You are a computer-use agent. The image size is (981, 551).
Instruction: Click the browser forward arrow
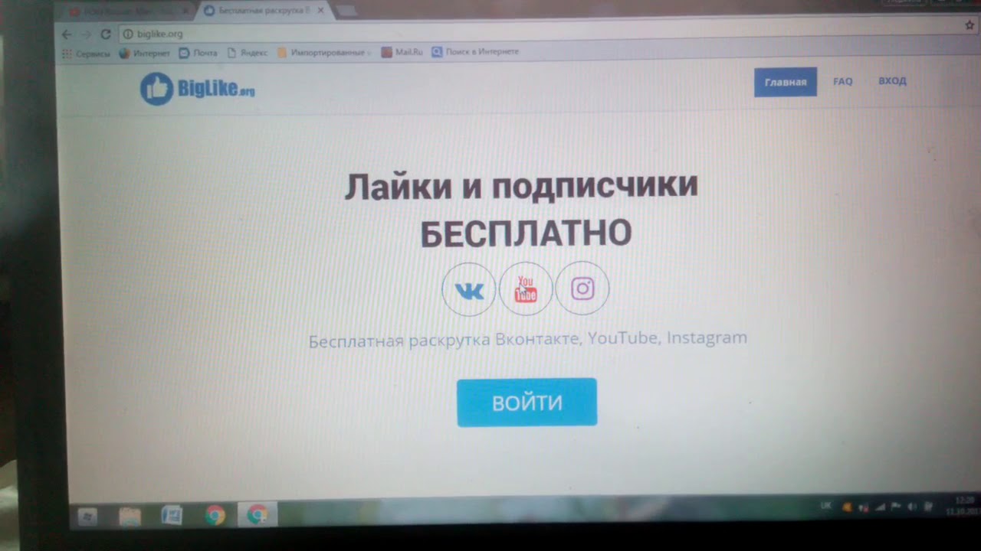click(x=86, y=34)
